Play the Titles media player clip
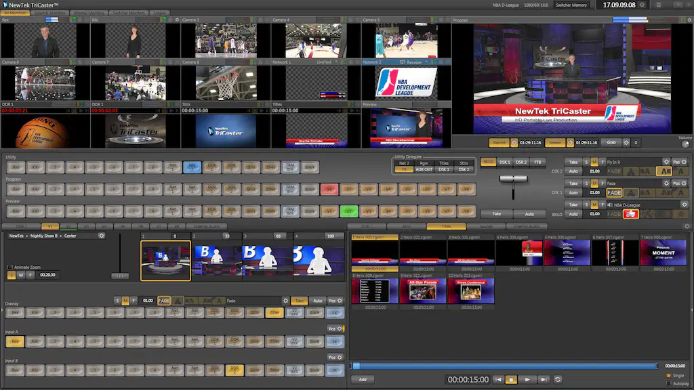694x390 pixels. click(527, 379)
